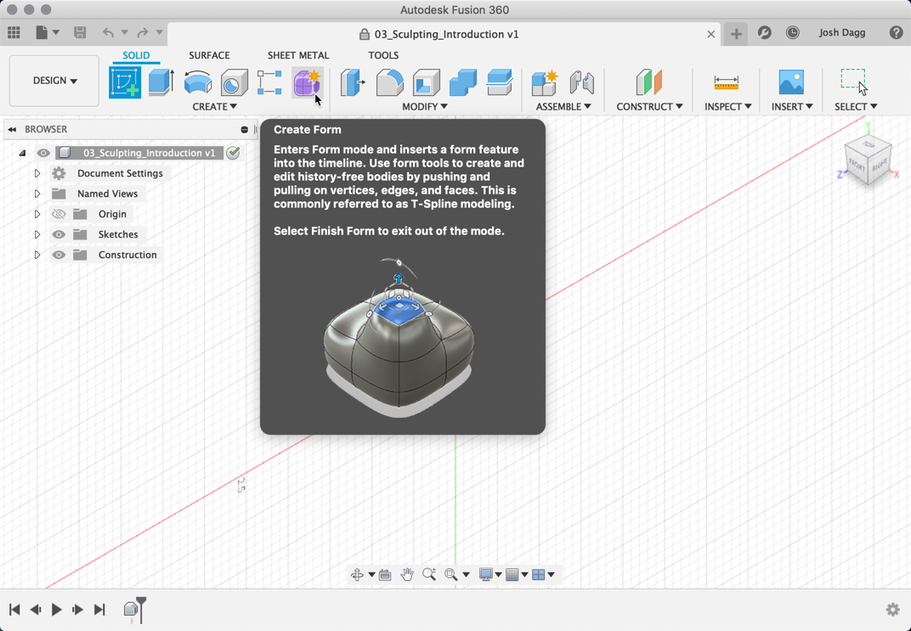Click the form feature in timeline

coord(132,609)
